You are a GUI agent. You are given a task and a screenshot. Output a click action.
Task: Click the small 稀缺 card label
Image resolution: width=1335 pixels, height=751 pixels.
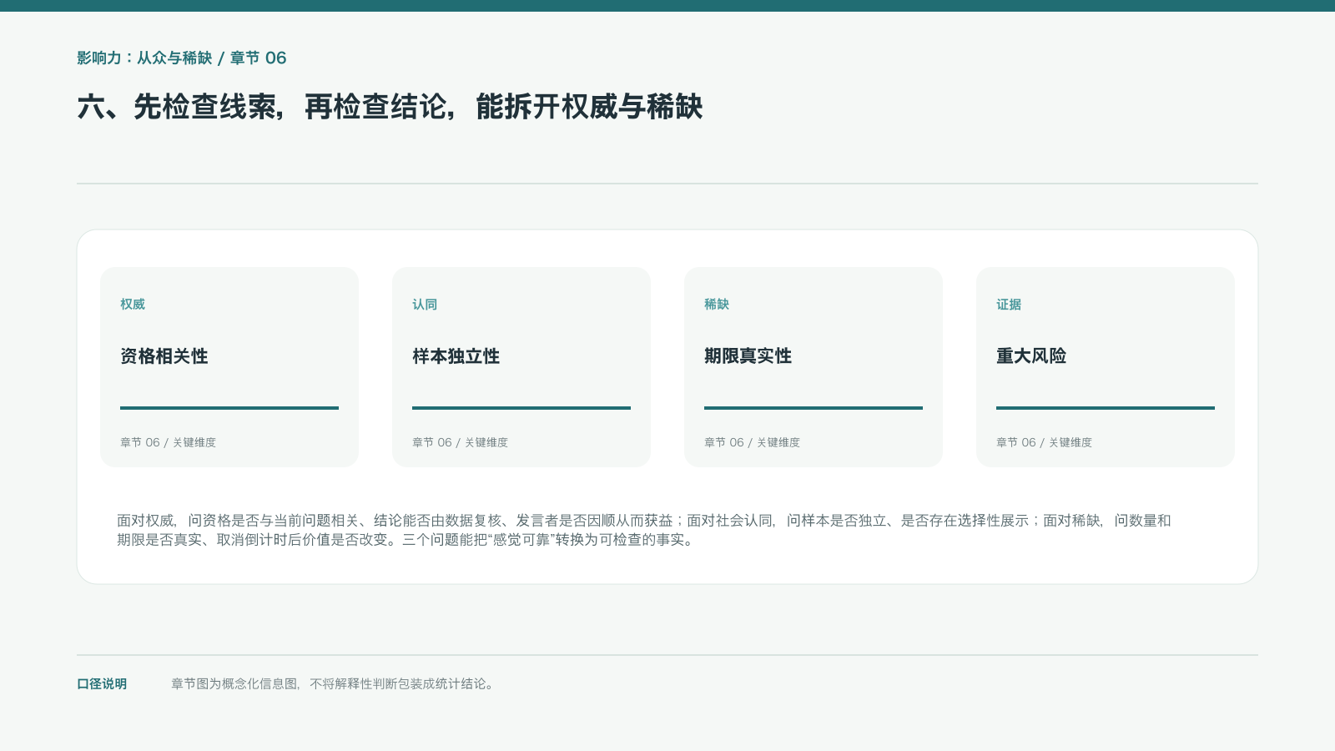coord(717,305)
